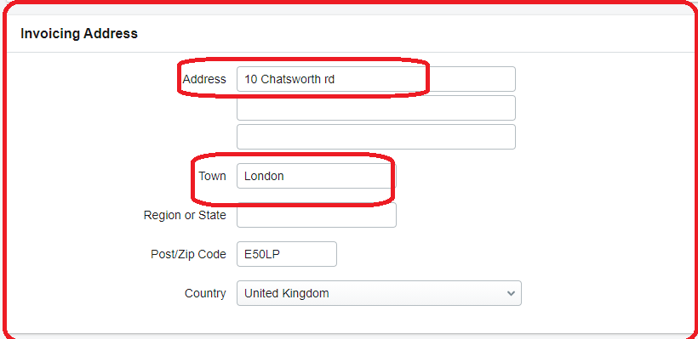Click the 'Address' field label
This screenshot has height=339, width=698.
tap(204, 79)
